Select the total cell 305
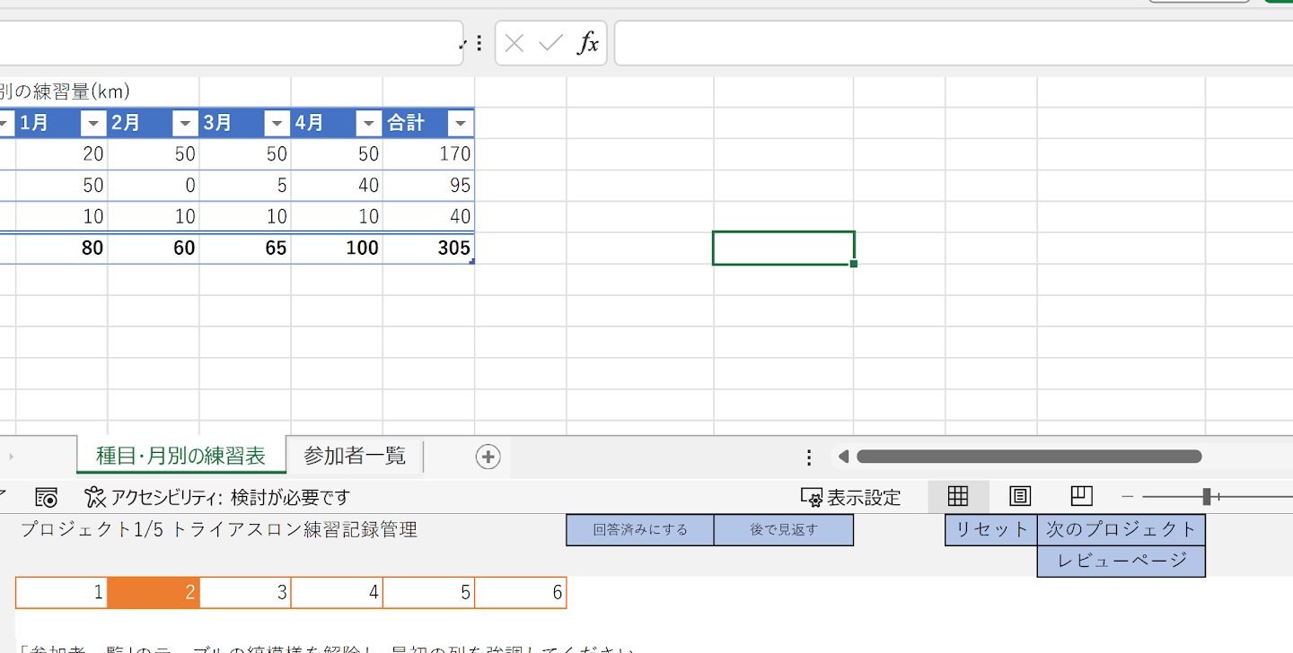 pos(428,248)
